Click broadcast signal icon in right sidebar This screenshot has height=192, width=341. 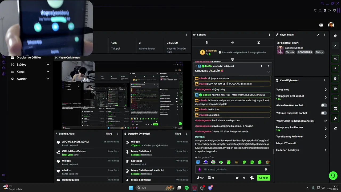[x=335, y=98]
